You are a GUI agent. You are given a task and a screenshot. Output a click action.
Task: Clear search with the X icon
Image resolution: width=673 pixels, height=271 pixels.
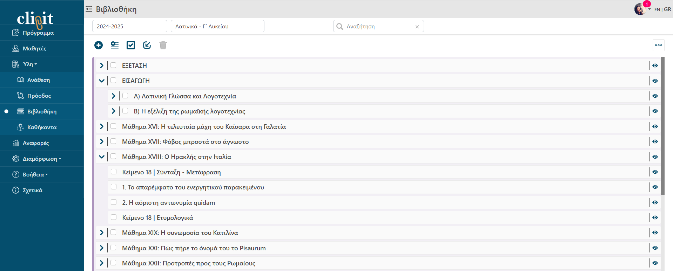pos(417,27)
